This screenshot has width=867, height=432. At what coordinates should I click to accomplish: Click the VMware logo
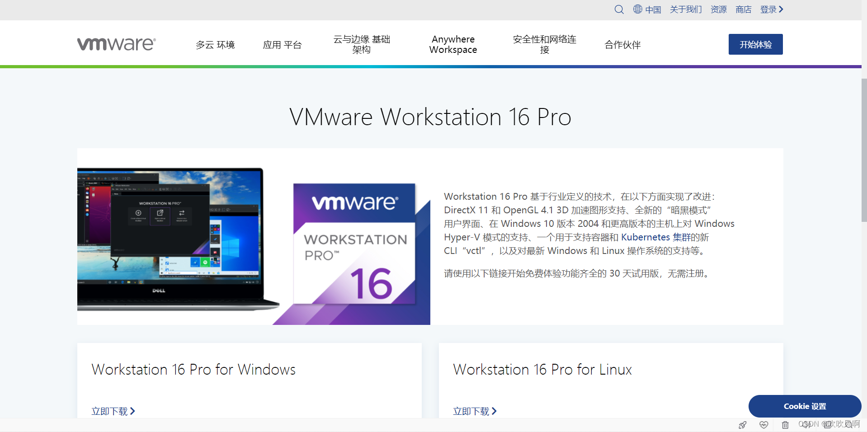(x=116, y=44)
